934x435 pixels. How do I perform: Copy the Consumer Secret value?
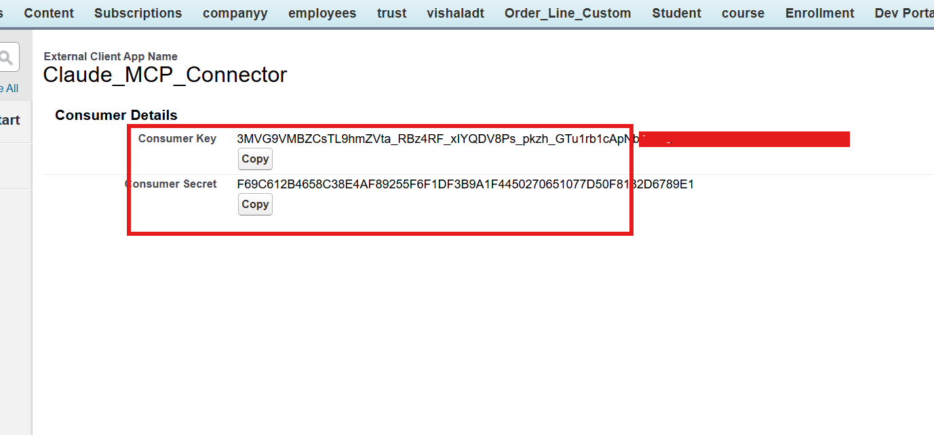255,205
